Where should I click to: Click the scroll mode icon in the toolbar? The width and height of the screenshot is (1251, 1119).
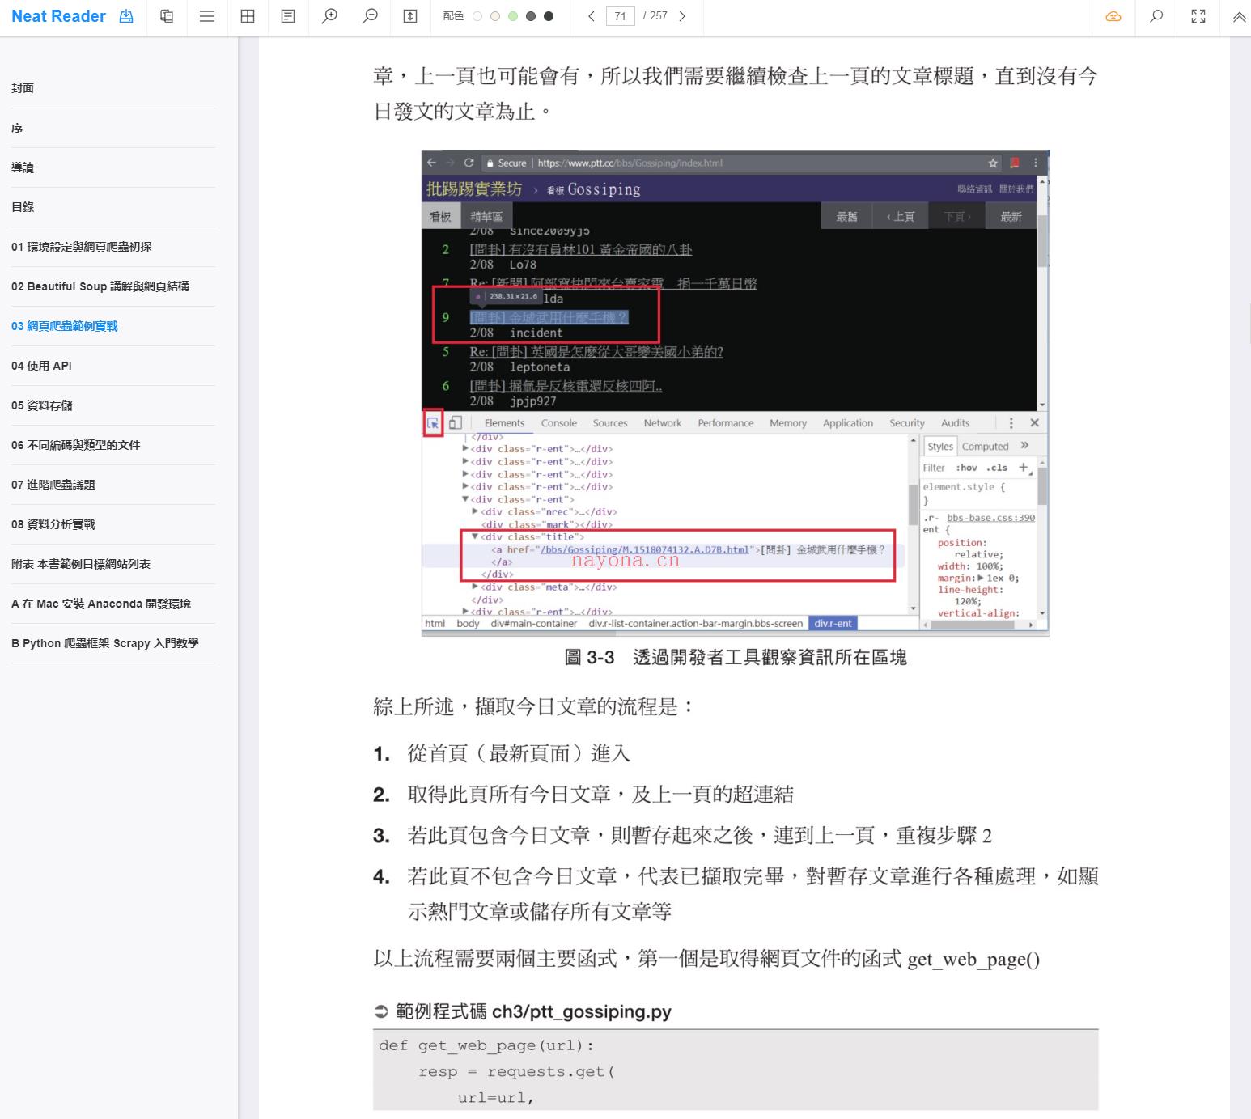point(410,16)
